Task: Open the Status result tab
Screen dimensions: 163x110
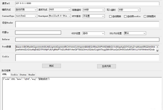Action: pos(23,75)
